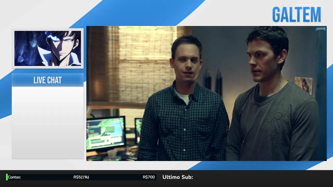Click the Contas donation goal progress bar
This screenshot has width=333, height=187.
(x=81, y=177)
